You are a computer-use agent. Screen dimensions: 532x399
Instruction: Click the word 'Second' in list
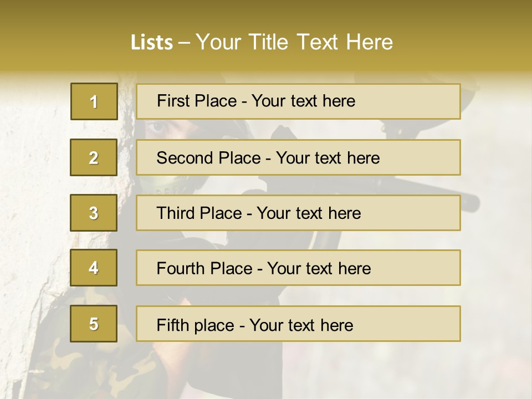185,158
